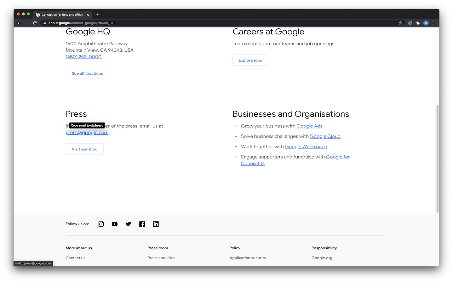The height and width of the screenshot is (283, 453).
Task: Click the Policy footer heading
Action: coord(235,248)
